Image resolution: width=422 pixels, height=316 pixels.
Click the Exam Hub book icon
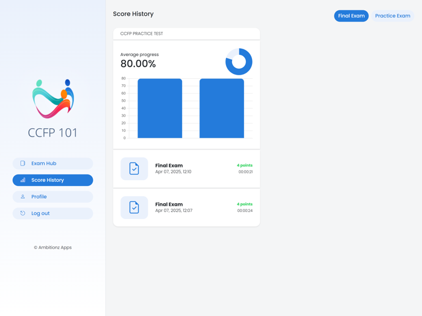23,163
